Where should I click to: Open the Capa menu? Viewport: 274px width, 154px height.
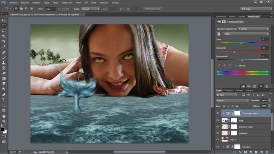pyautogui.click(x=46, y=3)
